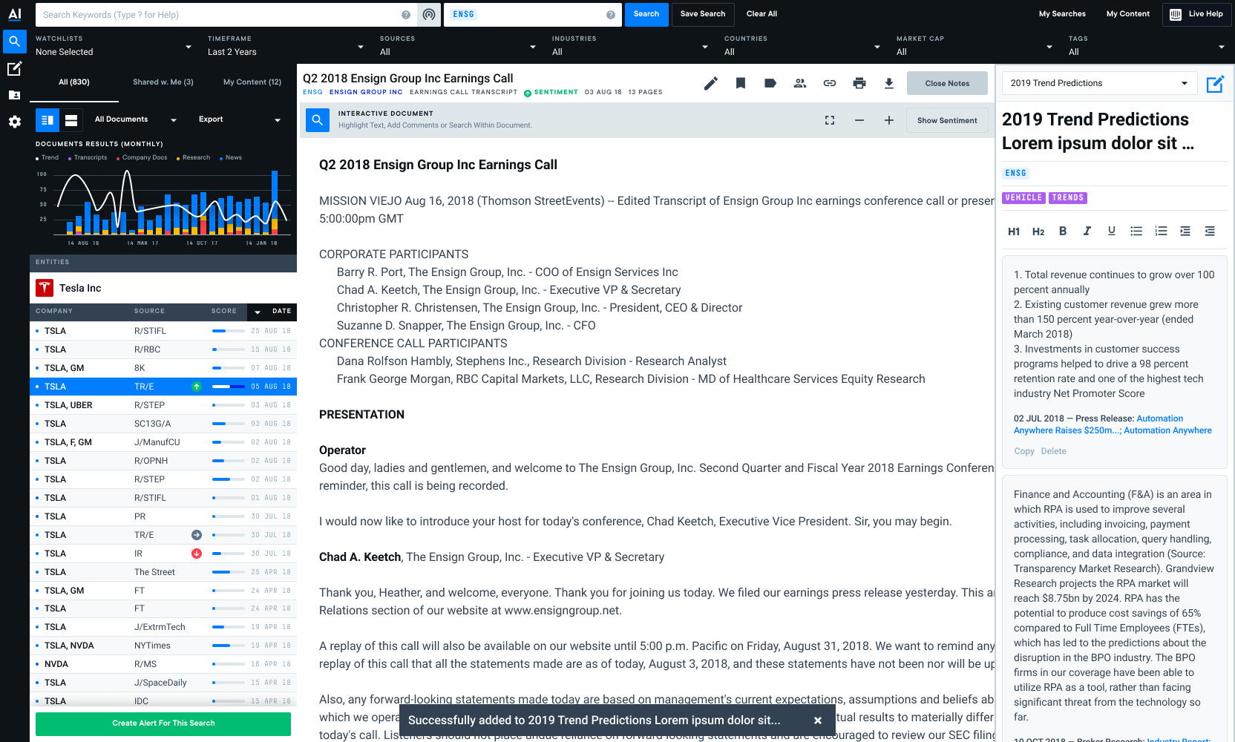Open the All Documents dropdown
The width and height of the screenshot is (1235, 742).
click(x=135, y=119)
